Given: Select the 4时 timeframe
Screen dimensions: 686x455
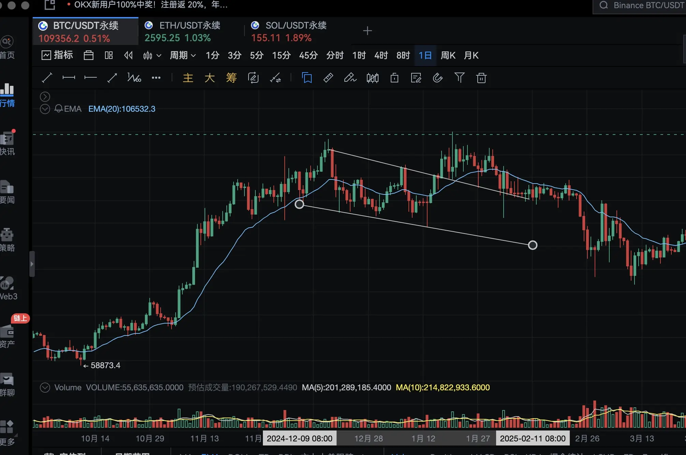Looking at the screenshot, I should point(381,55).
